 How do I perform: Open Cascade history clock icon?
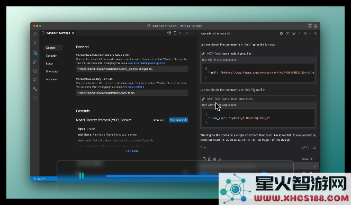(305, 33)
